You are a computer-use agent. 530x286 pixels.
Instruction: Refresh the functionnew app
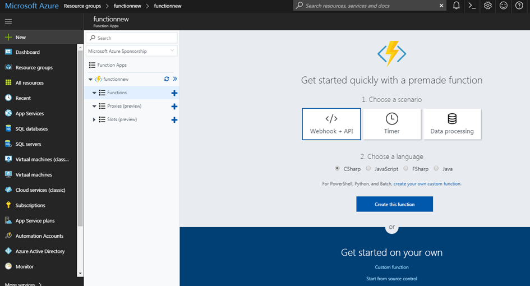point(167,79)
